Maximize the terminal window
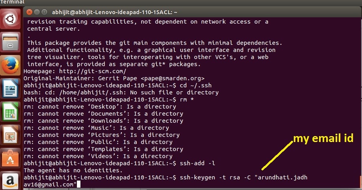362x190 pixels. (x=44, y=12)
